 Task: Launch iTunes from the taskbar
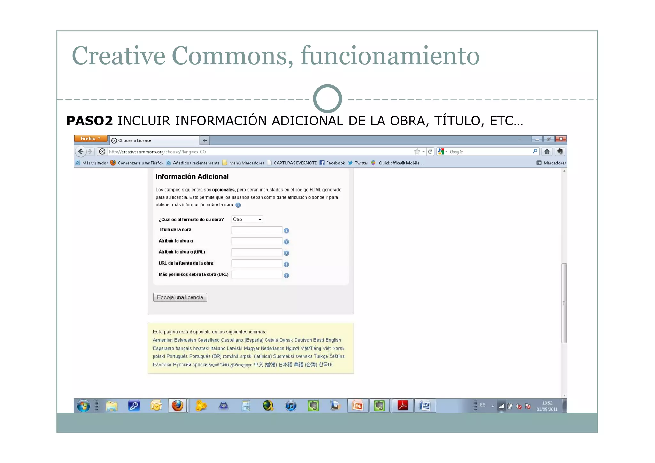290,406
